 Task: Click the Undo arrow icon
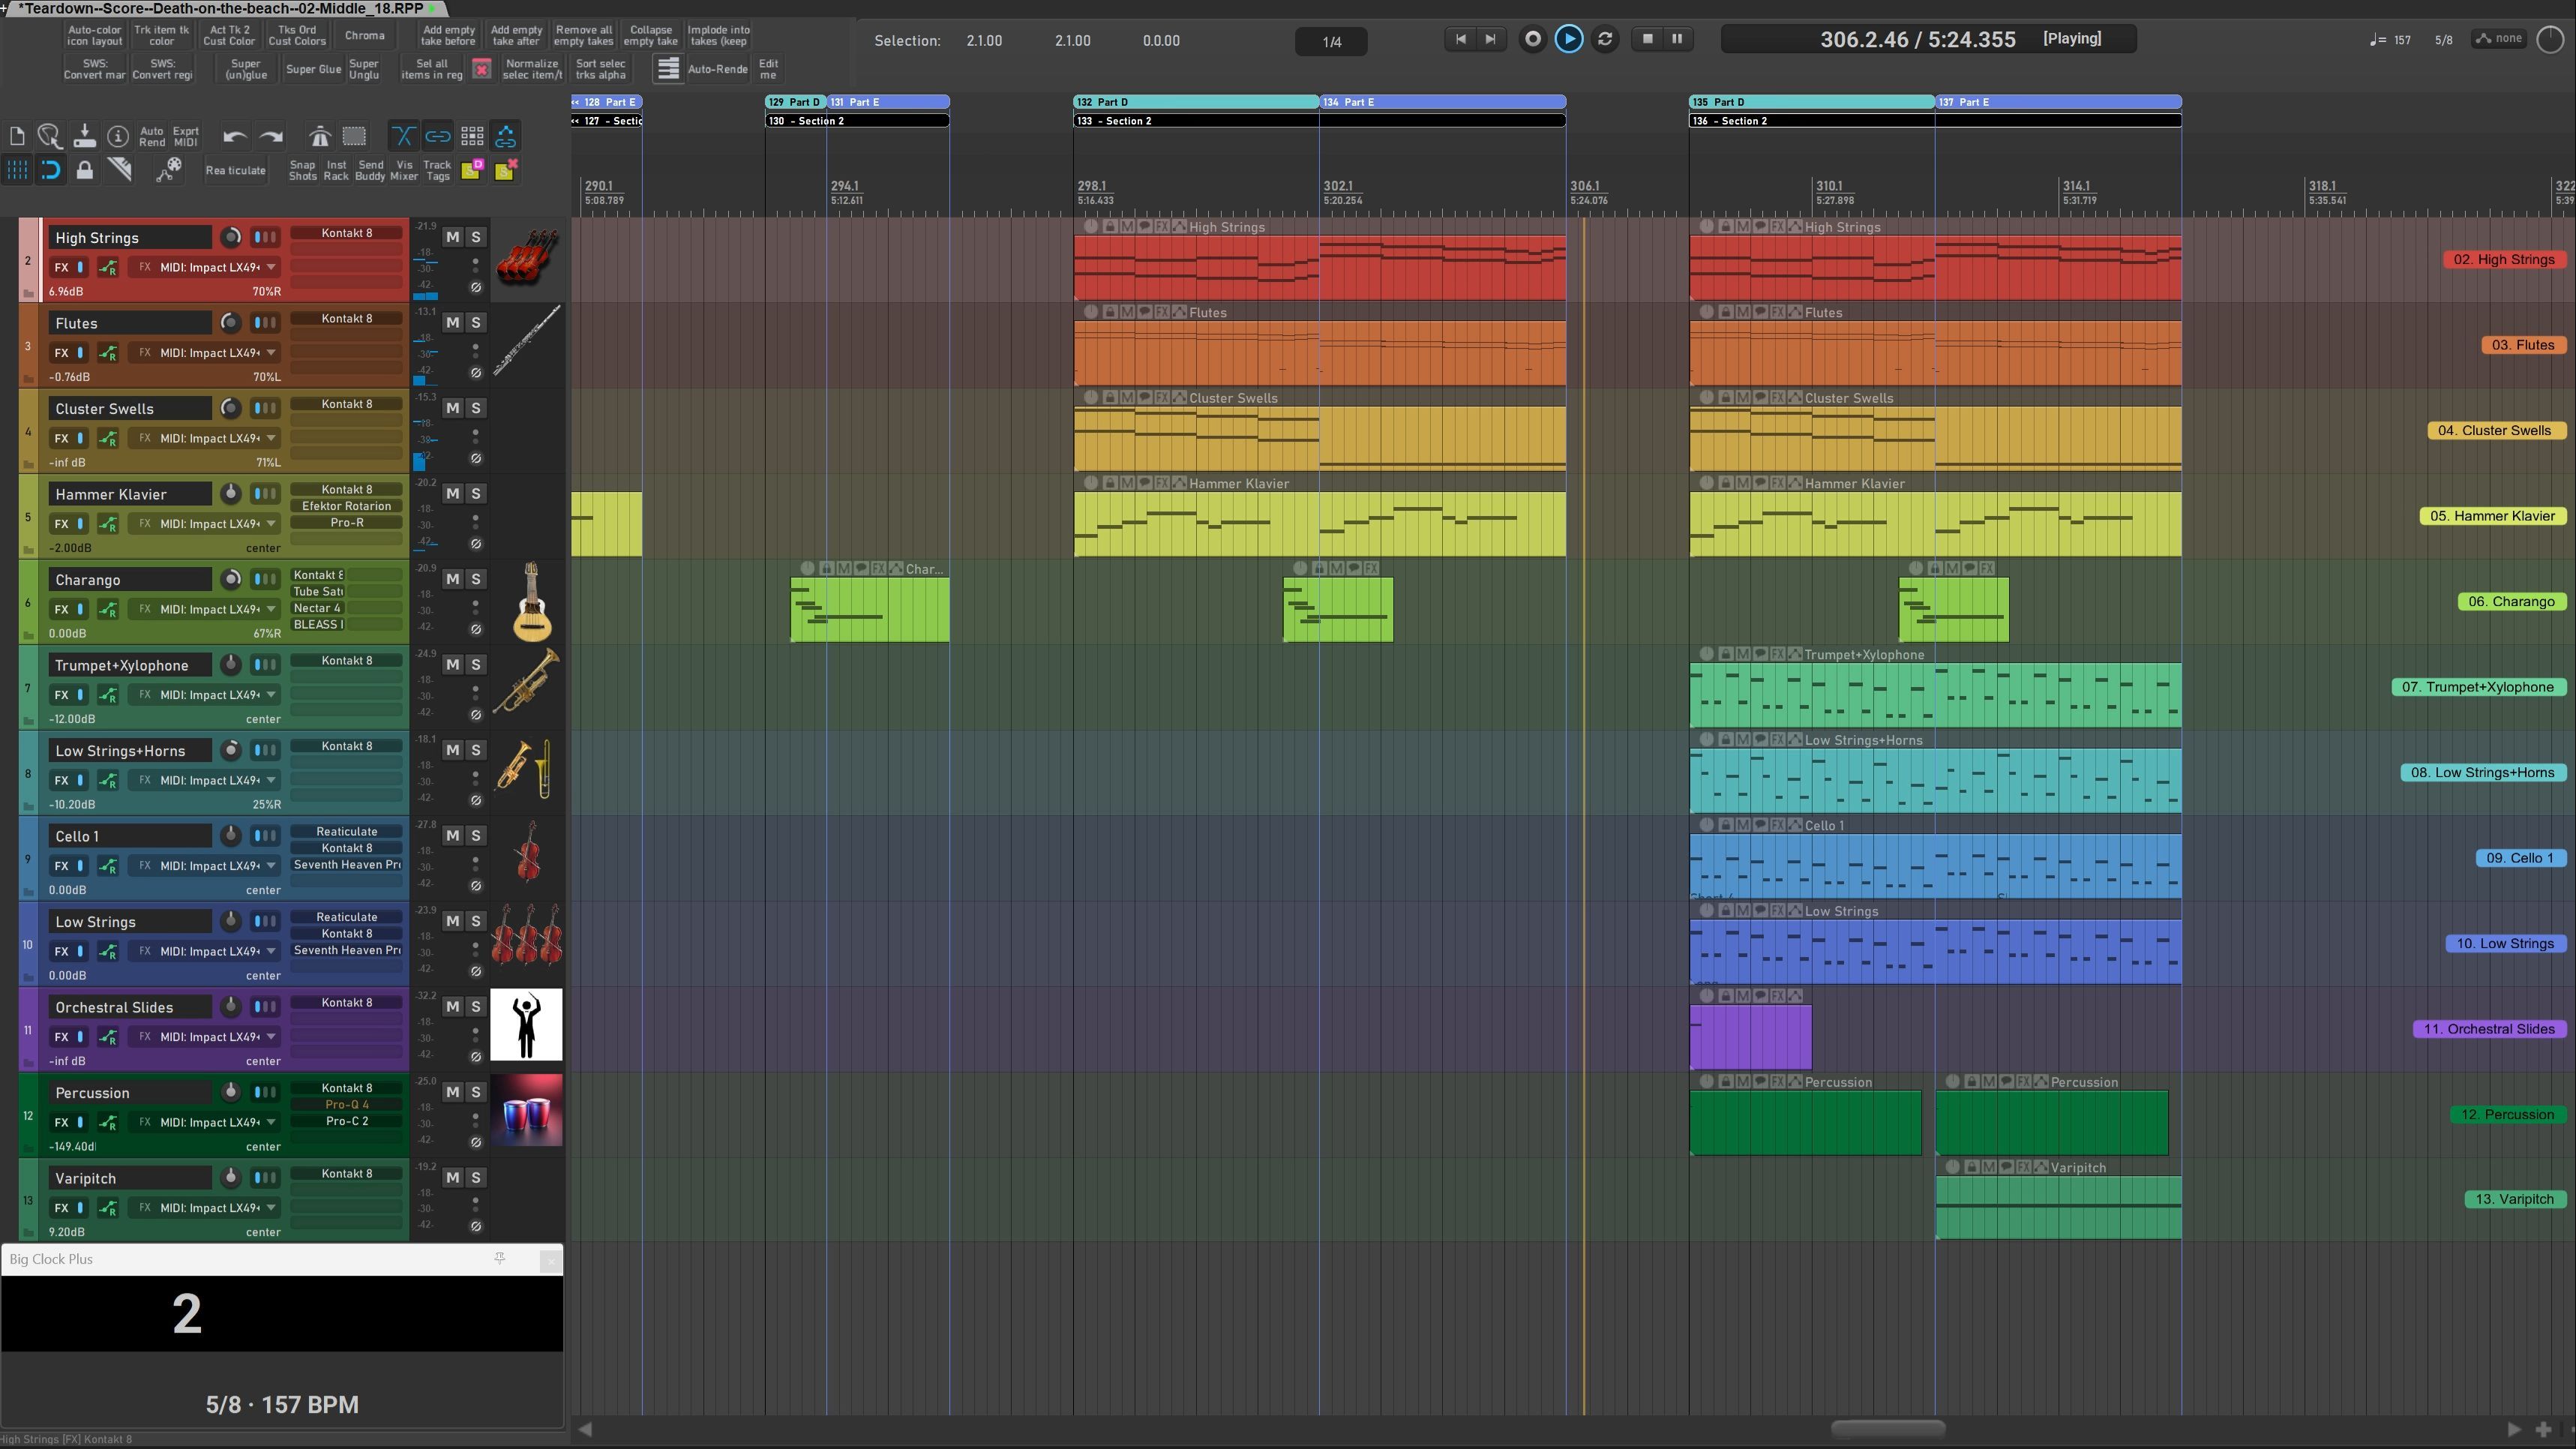(x=235, y=137)
